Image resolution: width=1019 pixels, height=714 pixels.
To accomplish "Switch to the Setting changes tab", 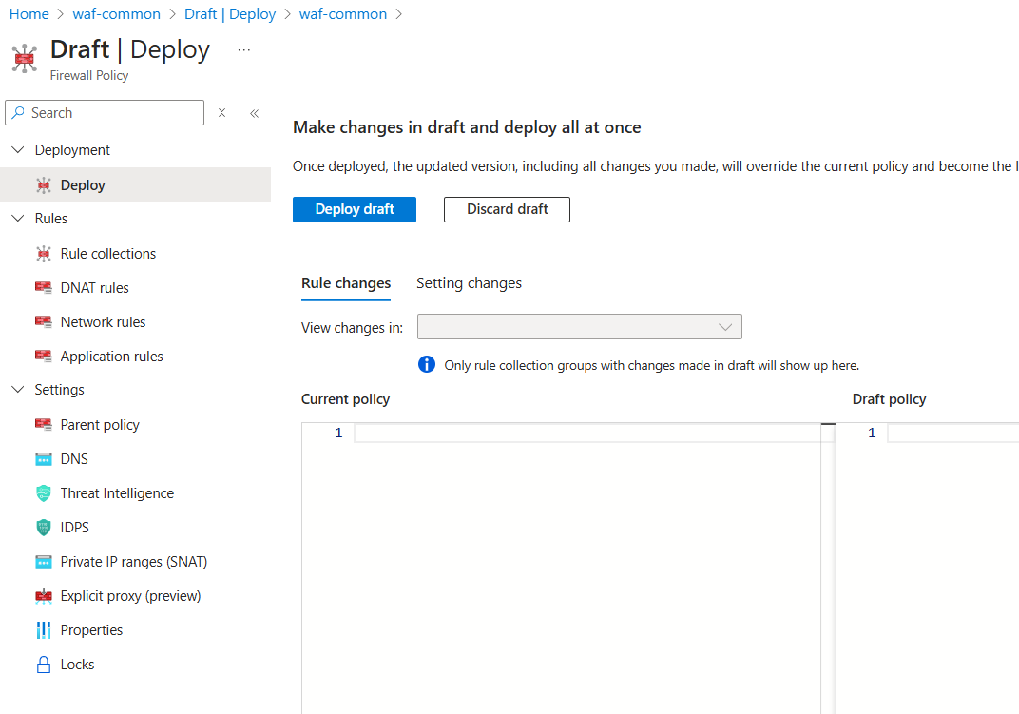I will (470, 283).
